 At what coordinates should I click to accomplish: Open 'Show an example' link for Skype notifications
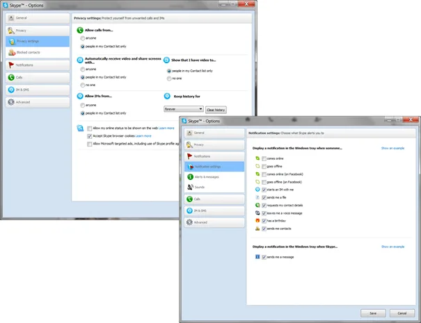[x=392, y=247]
